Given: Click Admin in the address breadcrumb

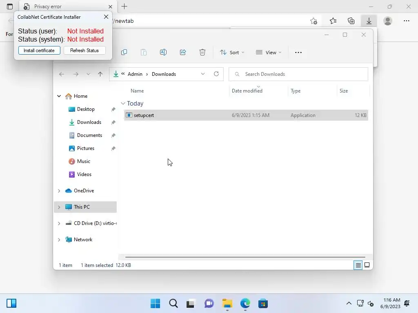Looking at the screenshot, I should [135, 74].
